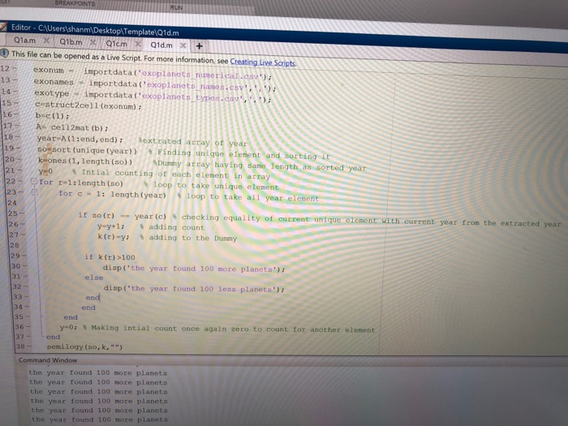Click the semilogy(so,k,"") line
This screenshot has width=568, height=426.
[84, 346]
